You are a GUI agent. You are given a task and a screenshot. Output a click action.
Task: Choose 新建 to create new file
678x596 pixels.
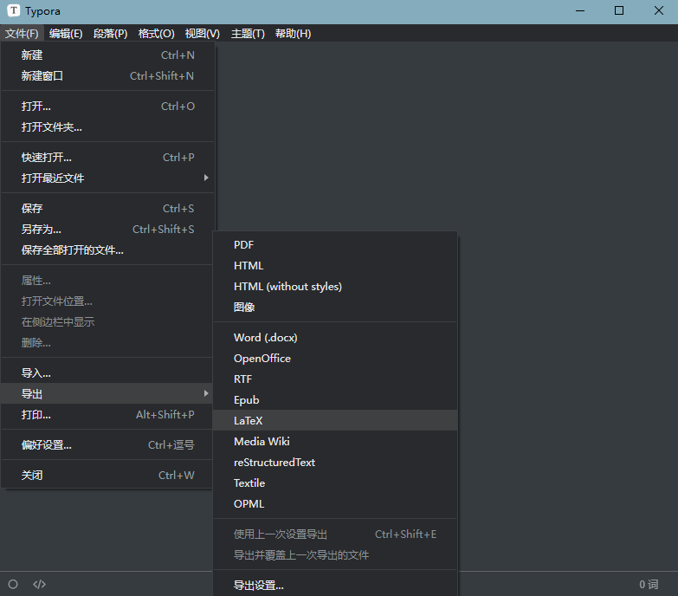tap(107, 55)
